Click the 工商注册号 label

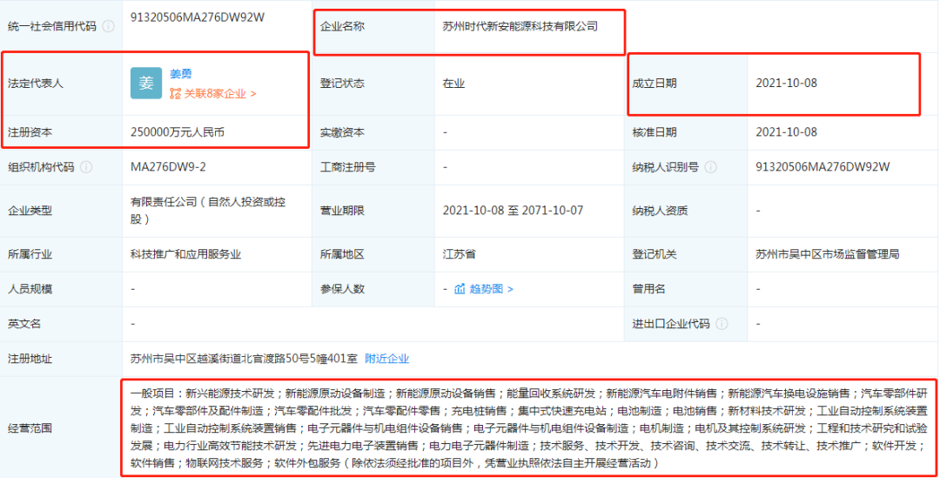click(x=347, y=166)
